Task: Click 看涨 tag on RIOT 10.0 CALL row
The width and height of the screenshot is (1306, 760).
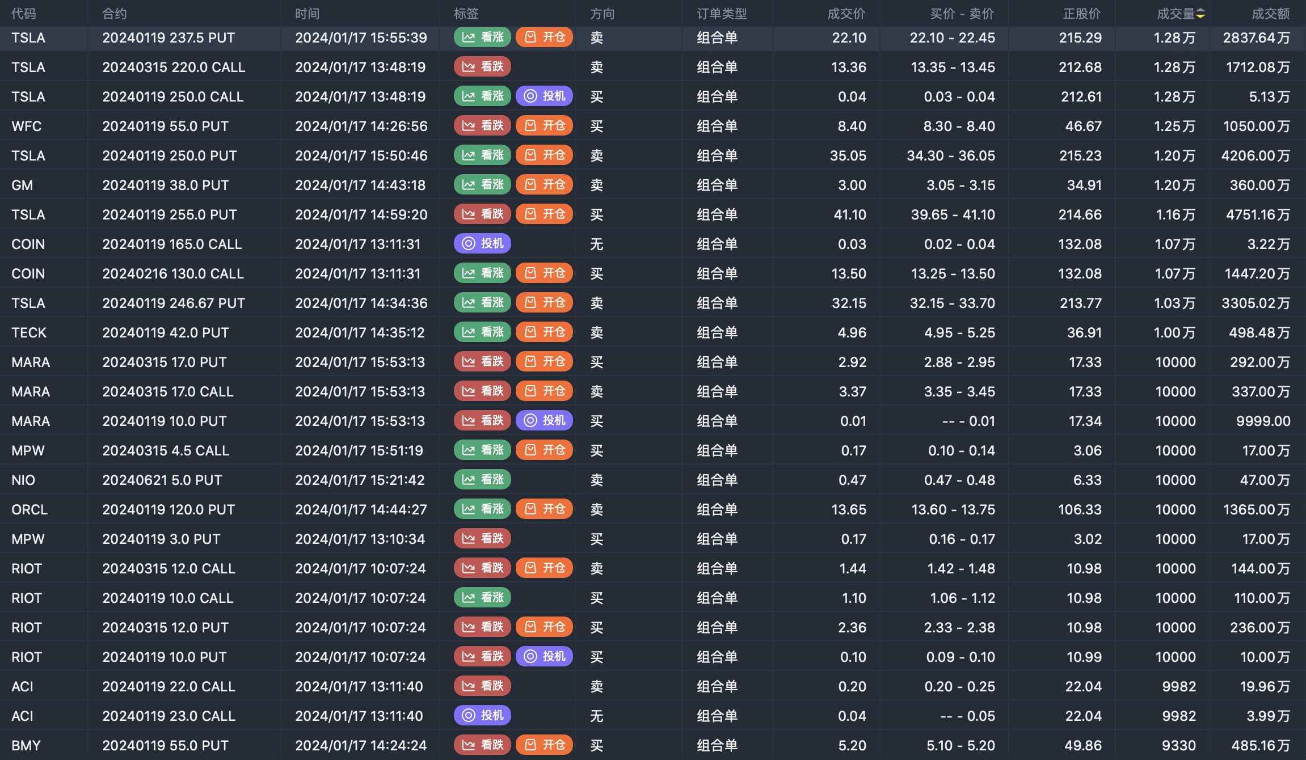Action: (x=482, y=598)
